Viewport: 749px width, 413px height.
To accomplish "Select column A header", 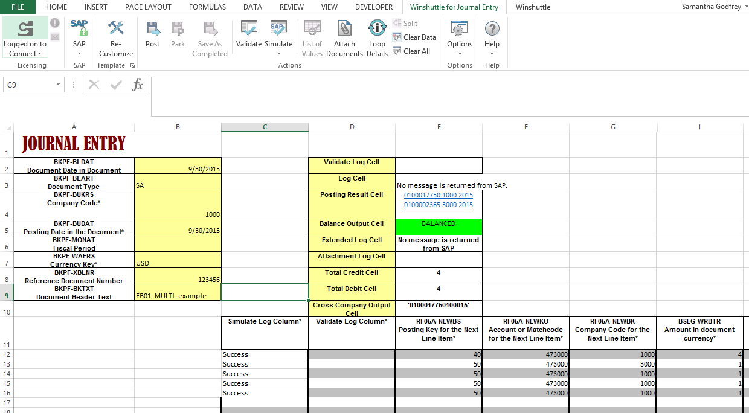I will coord(74,127).
